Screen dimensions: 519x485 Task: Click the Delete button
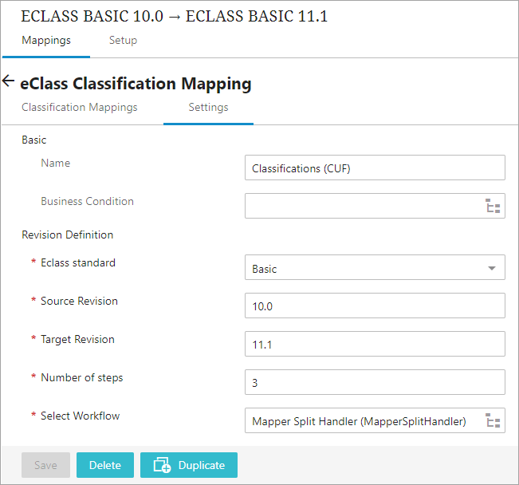click(x=105, y=465)
